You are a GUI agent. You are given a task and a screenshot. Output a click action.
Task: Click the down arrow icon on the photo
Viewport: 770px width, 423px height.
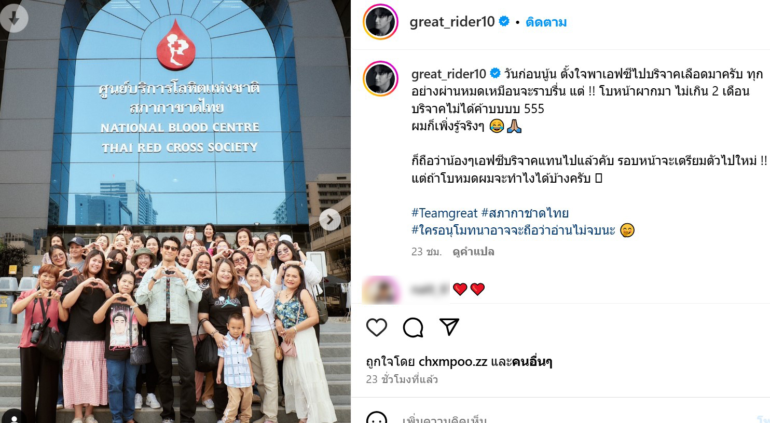click(14, 18)
